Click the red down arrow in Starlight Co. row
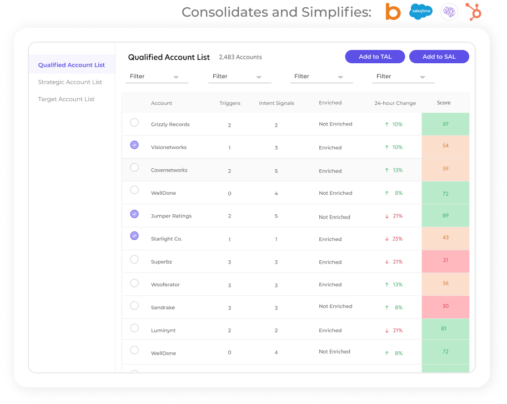The height and width of the screenshot is (404, 507). pyautogui.click(x=386, y=239)
